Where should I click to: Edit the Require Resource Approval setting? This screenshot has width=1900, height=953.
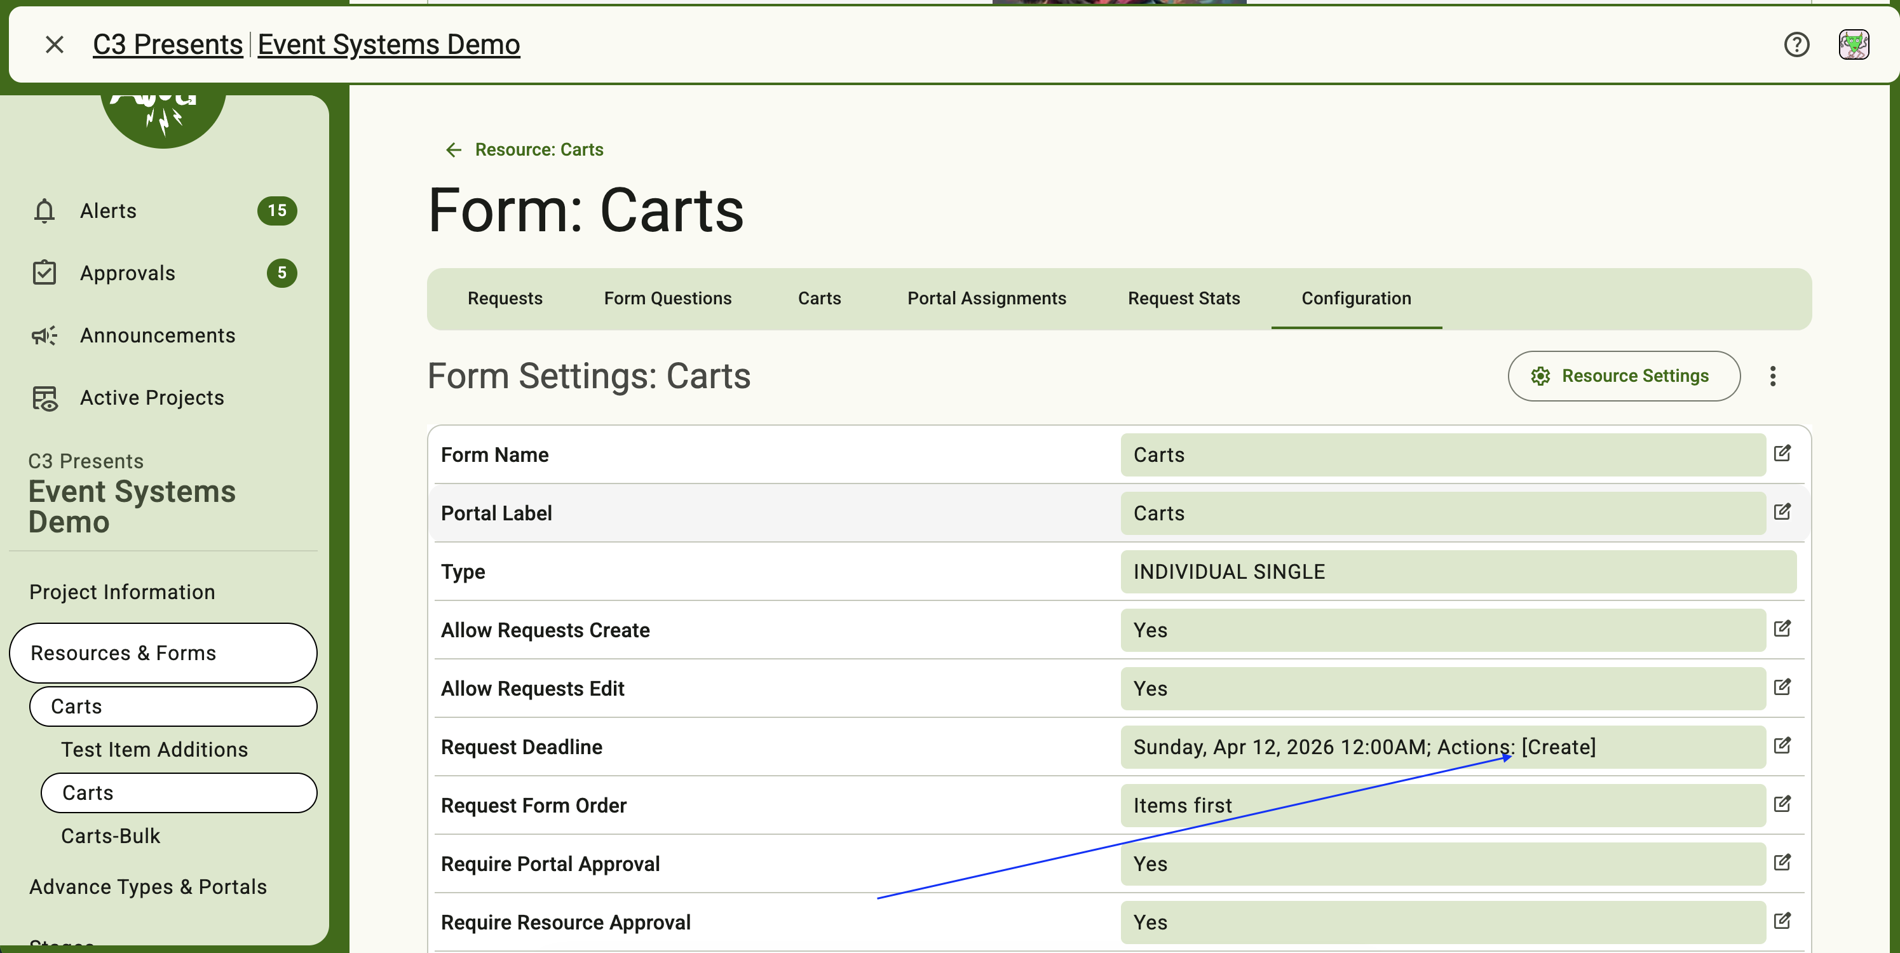pos(1782,921)
